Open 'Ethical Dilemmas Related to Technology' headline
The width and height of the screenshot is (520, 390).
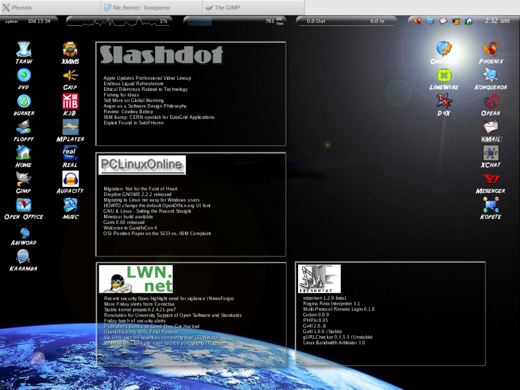pyautogui.click(x=145, y=89)
